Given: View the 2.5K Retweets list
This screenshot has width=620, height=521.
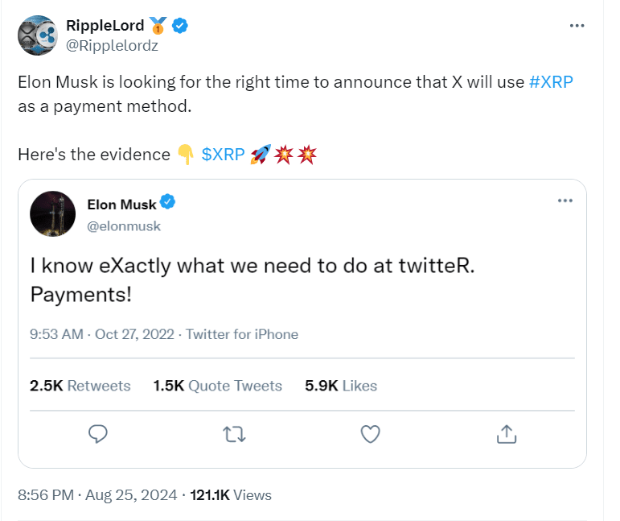Looking at the screenshot, I should [x=80, y=386].
